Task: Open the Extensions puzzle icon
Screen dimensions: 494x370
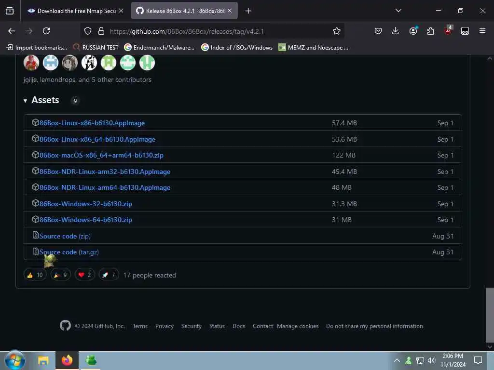Action: pyautogui.click(x=430, y=31)
